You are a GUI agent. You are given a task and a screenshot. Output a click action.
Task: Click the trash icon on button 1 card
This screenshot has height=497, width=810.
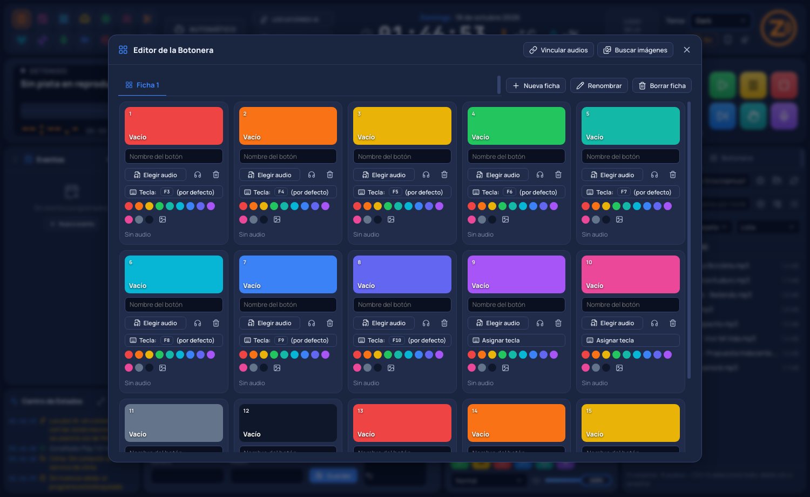point(216,175)
